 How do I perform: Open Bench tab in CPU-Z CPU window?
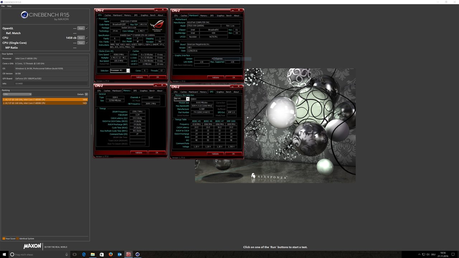153,15
